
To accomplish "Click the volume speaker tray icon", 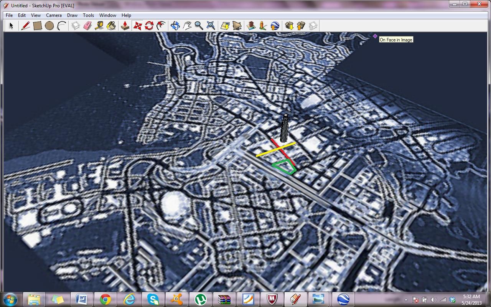I will point(434,300).
